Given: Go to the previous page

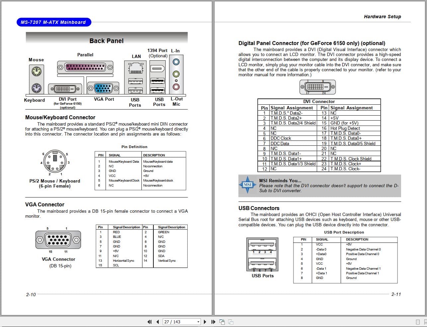Looking at the screenshot, I should pos(157,322).
